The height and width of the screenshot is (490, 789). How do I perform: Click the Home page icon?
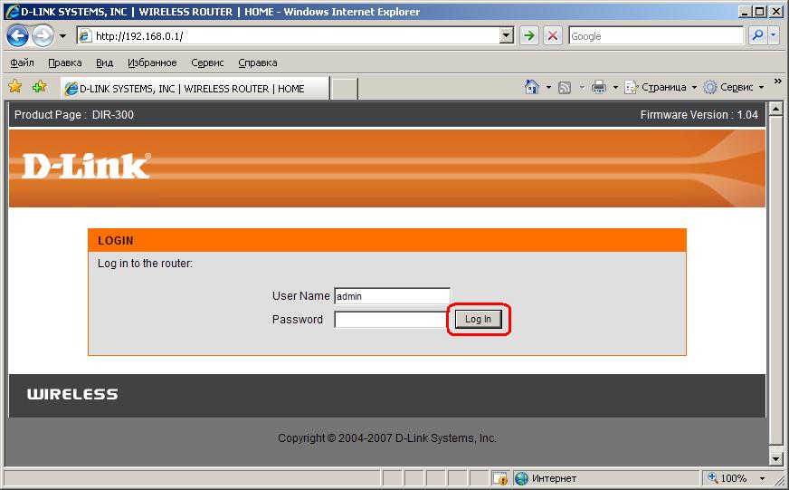pos(533,87)
